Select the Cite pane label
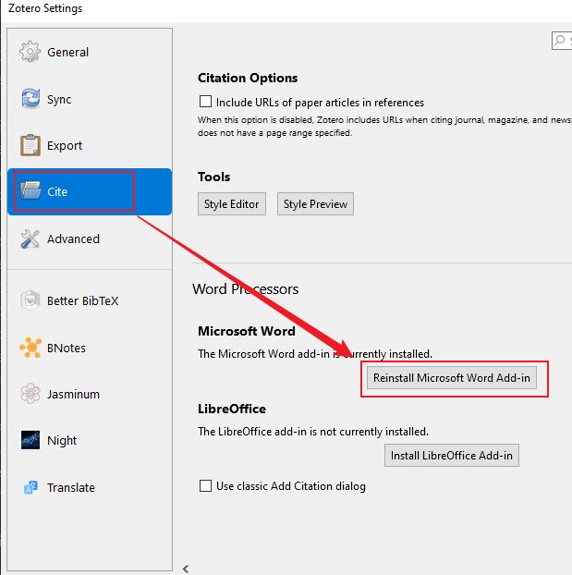572x575 pixels. tap(57, 191)
